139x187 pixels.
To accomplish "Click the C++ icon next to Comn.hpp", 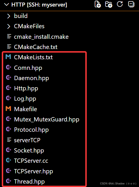I will [8, 67].
